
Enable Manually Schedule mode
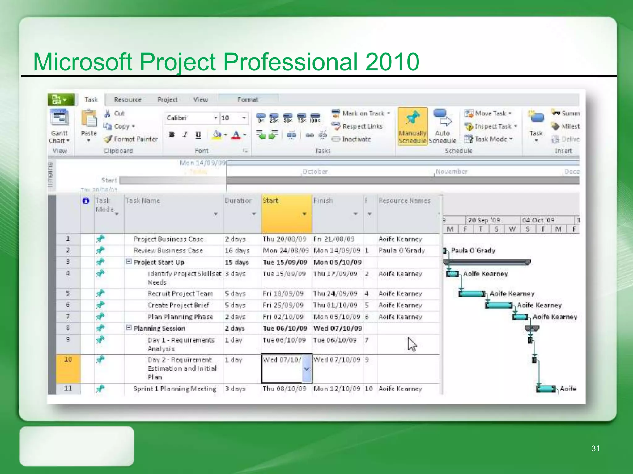pyautogui.click(x=413, y=127)
